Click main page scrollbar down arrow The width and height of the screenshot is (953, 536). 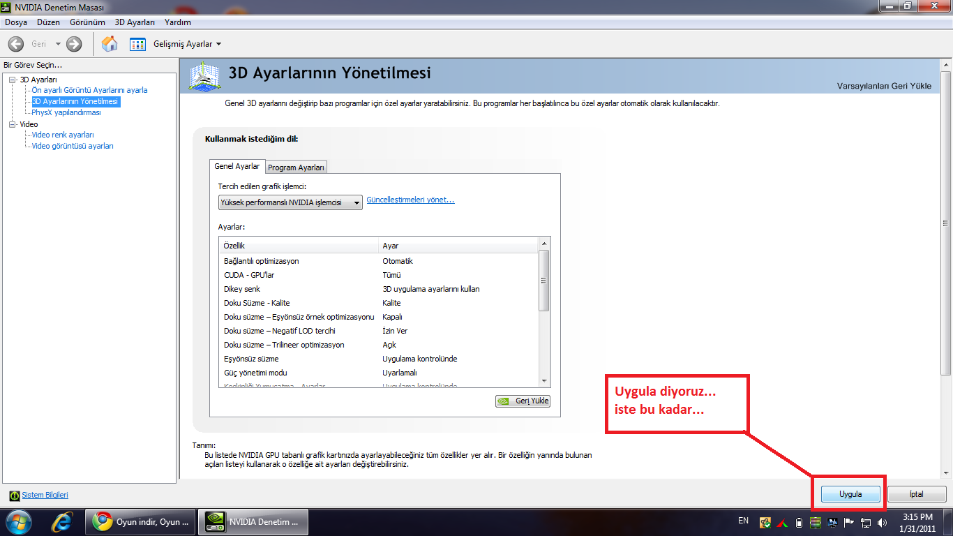coord(946,475)
